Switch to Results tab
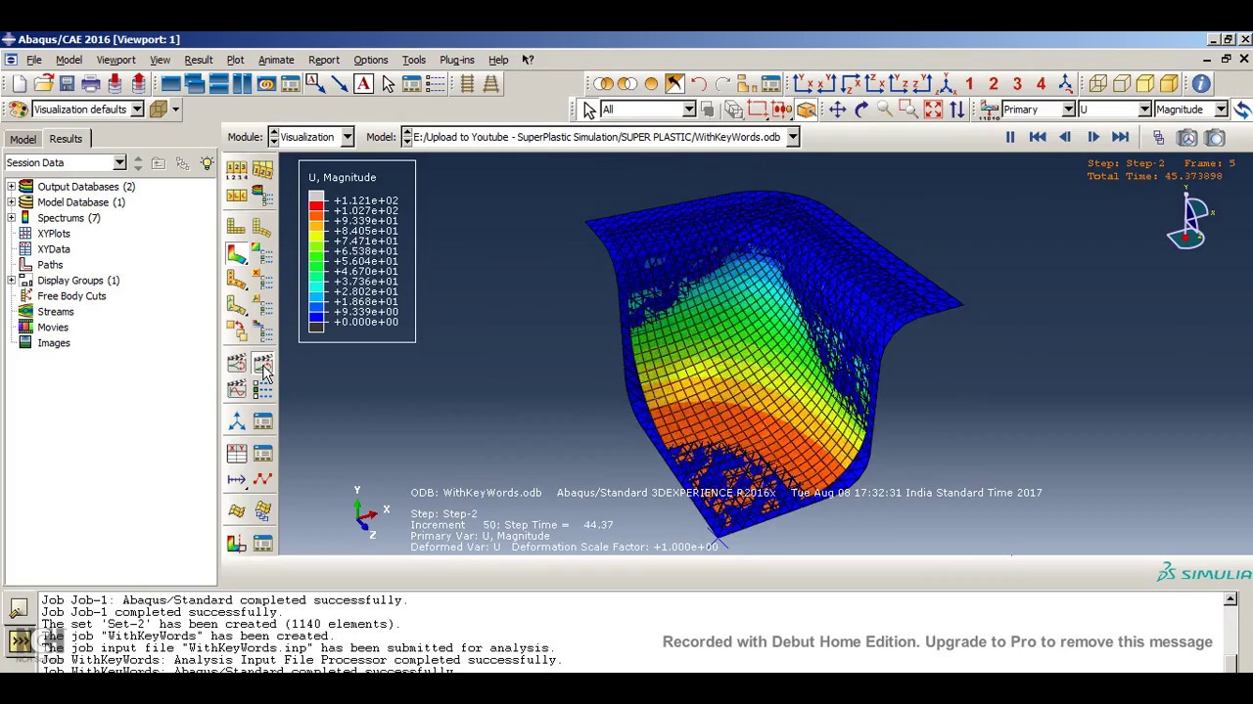This screenshot has width=1253, height=704. coord(66,139)
